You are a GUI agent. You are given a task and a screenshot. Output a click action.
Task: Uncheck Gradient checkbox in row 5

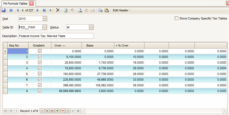(40, 74)
